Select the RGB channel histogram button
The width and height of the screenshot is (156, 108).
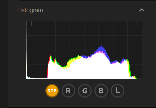52,91
